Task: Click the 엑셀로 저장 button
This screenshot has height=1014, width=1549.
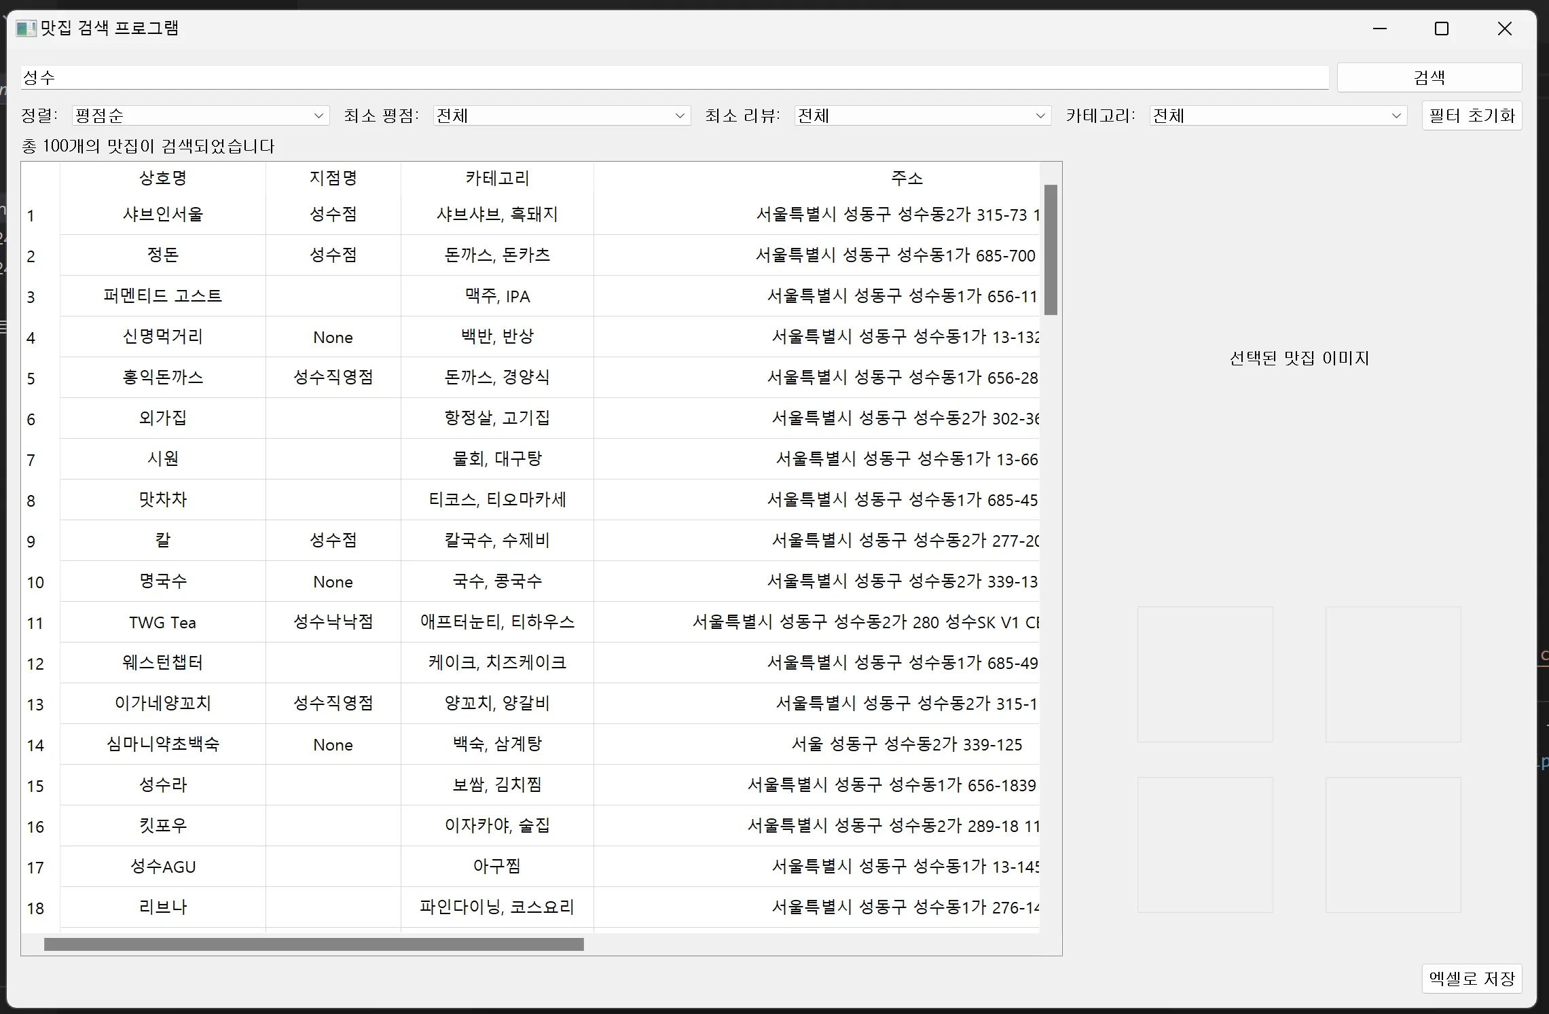Action: [1472, 979]
